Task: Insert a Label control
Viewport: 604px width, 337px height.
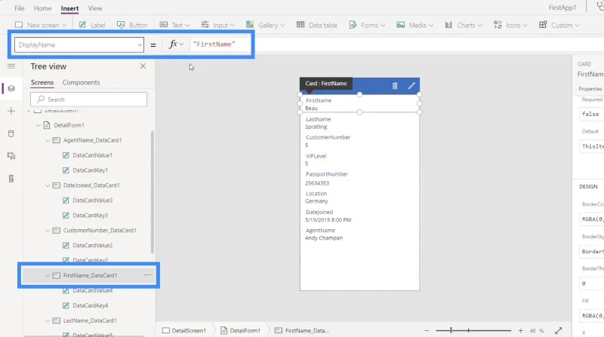Action: 92,25
